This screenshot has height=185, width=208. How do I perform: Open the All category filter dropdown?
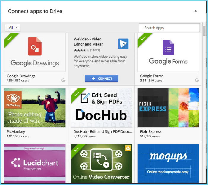click(x=13, y=28)
